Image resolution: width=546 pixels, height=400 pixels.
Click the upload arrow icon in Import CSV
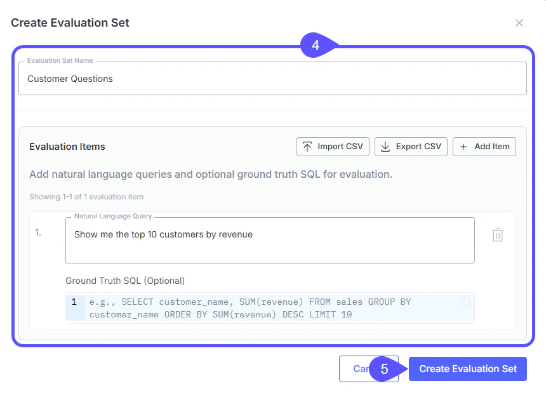pos(307,147)
